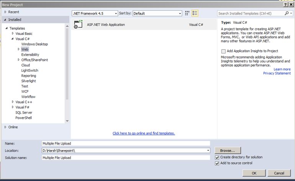Select the Web template category

[x=25, y=49]
